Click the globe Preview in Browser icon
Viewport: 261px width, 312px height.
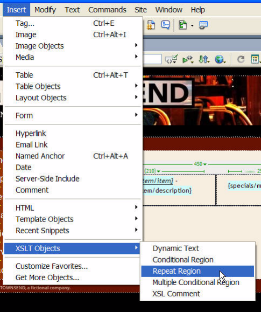pyautogui.click(x=220, y=59)
